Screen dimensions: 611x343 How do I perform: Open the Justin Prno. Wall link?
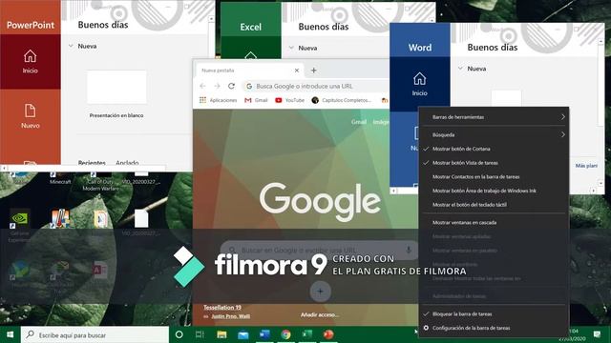pyautogui.click(x=231, y=316)
